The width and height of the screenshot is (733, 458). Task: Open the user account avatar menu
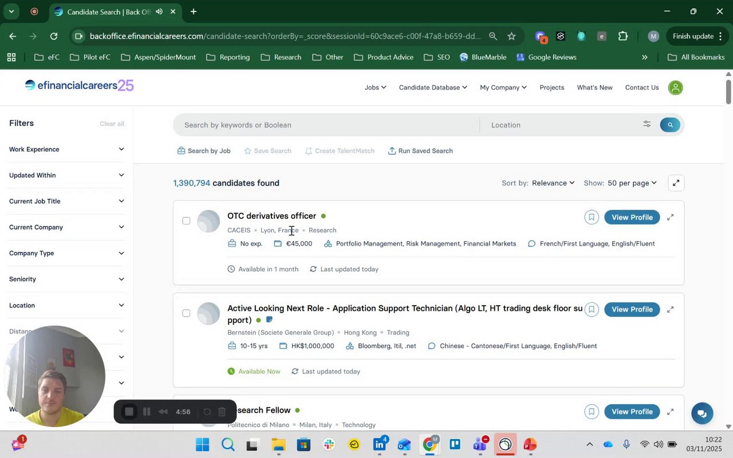coord(675,88)
